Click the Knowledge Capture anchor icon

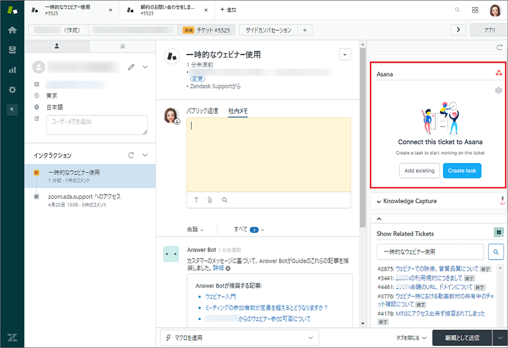pyautogui.click(x=502, y=201)
